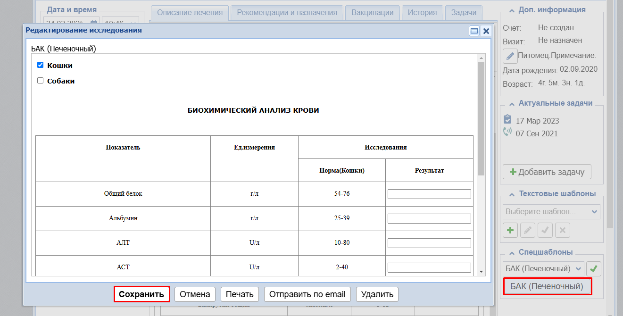Click the clipboard task icon for 17 Мар 2023
623x316 pixels.
pyautogui.click(x=507, y=120)
